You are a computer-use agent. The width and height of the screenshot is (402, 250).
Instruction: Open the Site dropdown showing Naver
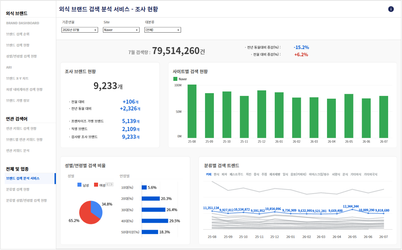pyautogui.click(x=121, y=30)
